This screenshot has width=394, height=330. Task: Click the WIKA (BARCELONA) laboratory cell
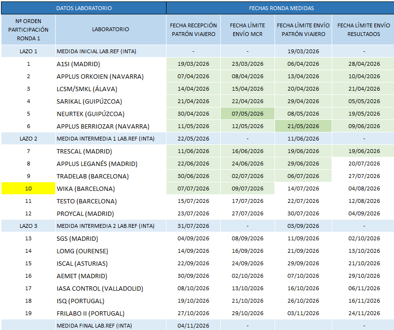(110, 189)
